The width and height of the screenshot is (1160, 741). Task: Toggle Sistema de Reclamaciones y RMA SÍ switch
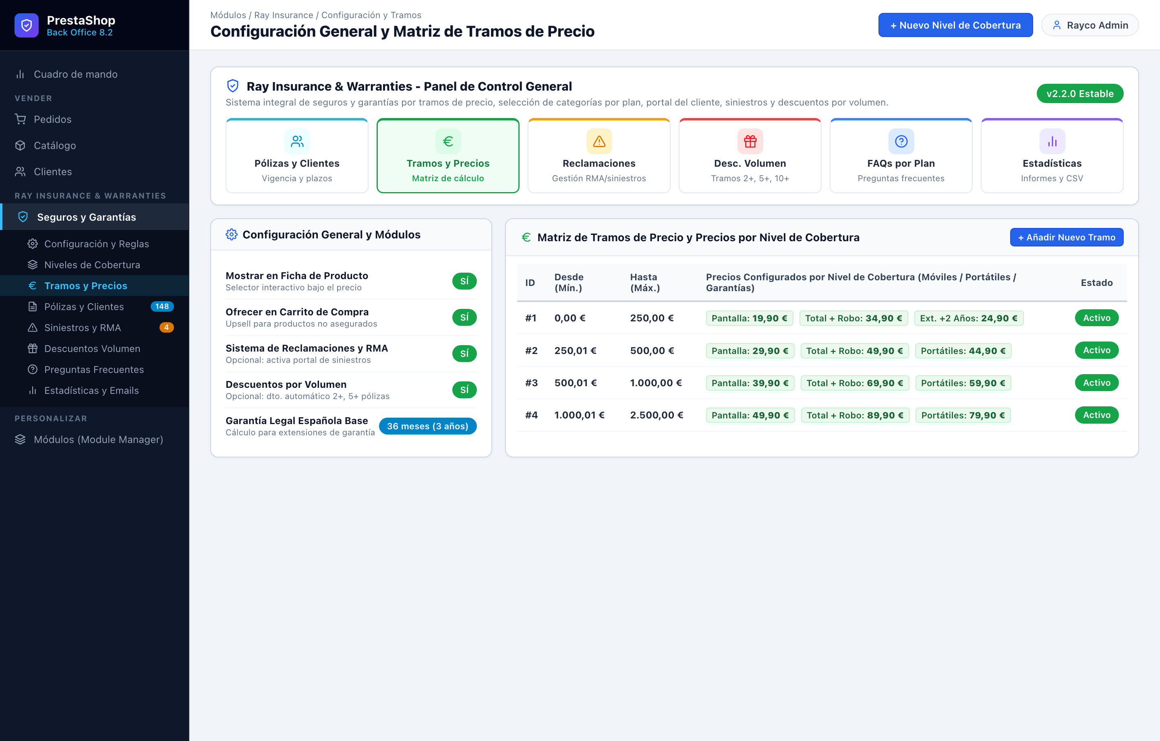point(464,354)
